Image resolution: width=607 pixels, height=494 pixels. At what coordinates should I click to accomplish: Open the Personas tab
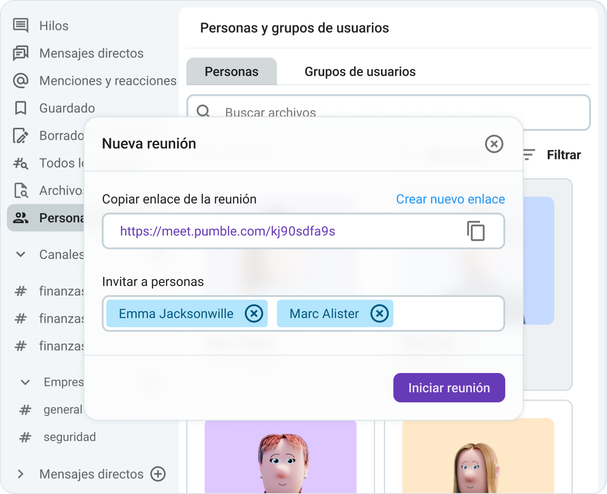[x=232, y=71]
